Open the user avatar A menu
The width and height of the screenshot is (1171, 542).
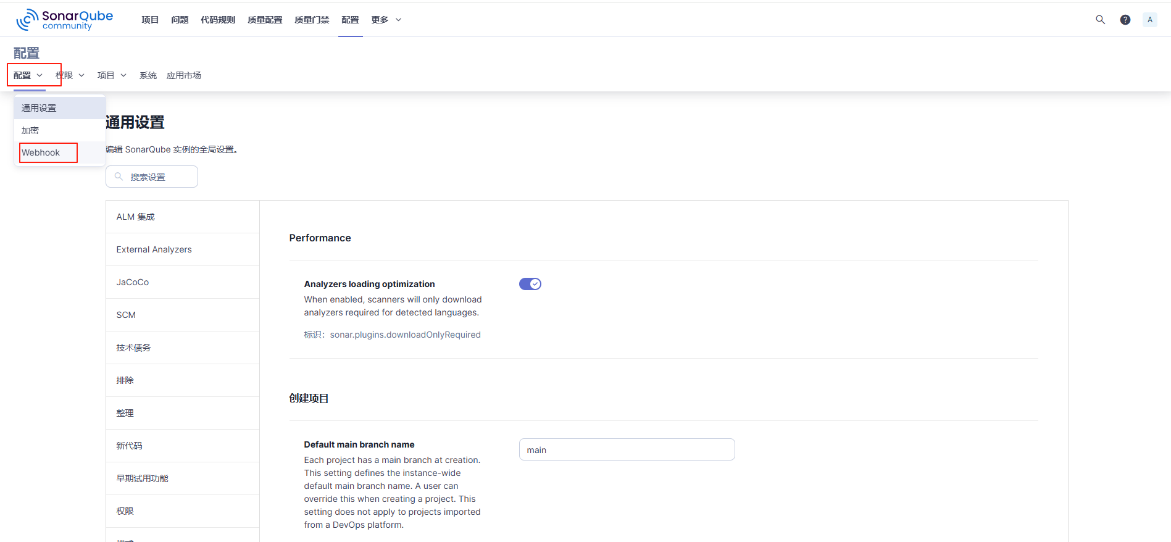click(x=1149, y=20)
